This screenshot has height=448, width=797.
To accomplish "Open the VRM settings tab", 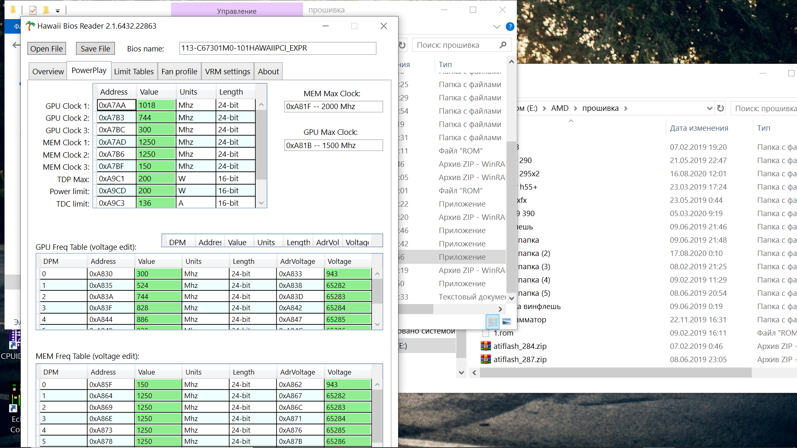I will (227, 71).
